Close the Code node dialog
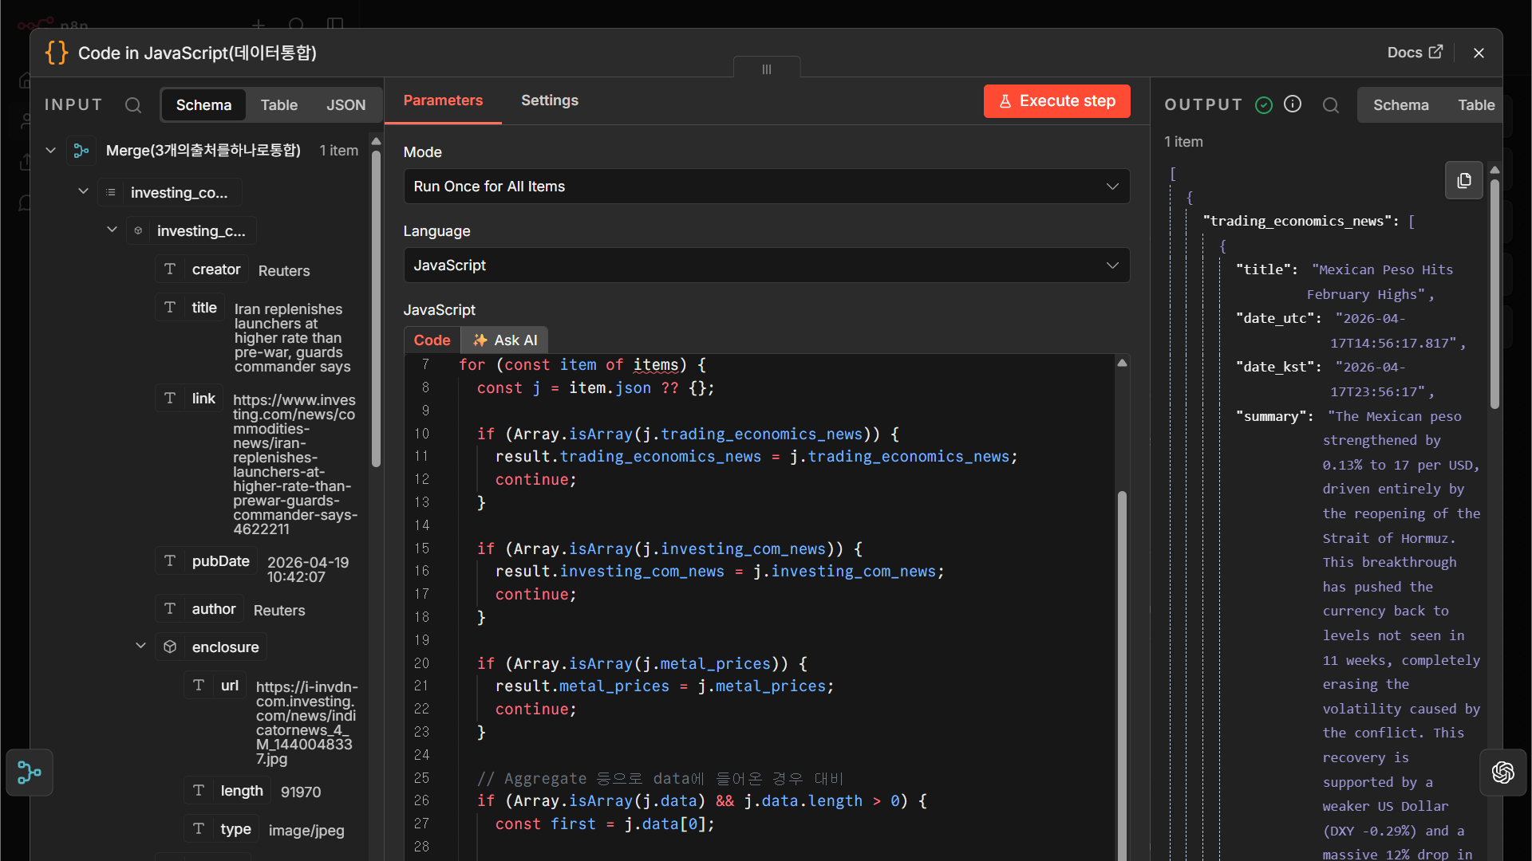The image size is (1532, 861). click(1479, 53)
